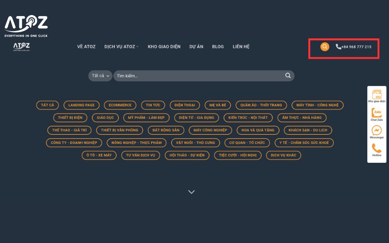Open VỀ ATOZ menu item
Viewport: 389px width, 243px height.
coord(86,47)
